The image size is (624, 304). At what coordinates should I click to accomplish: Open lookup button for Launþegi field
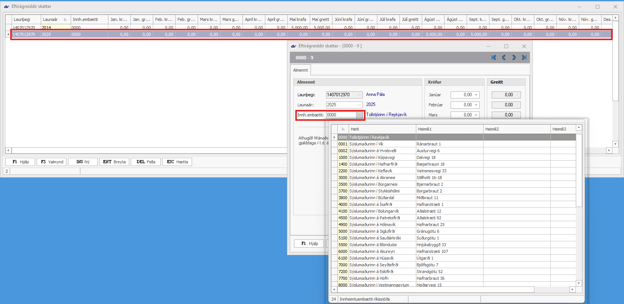click(x=359, y=95)
